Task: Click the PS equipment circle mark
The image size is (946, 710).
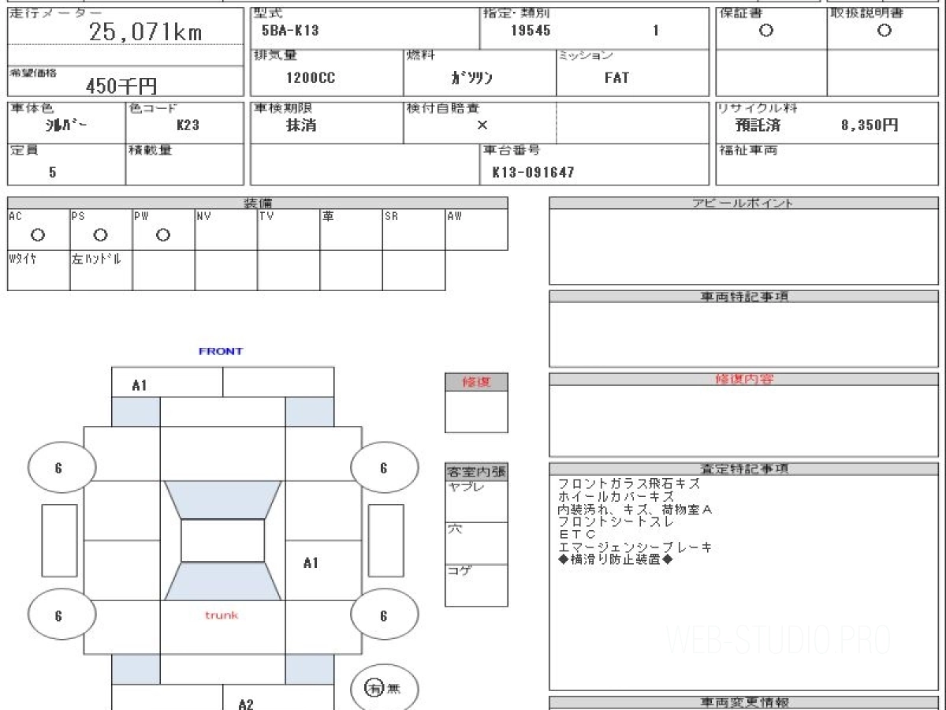Action: point(100,235)
